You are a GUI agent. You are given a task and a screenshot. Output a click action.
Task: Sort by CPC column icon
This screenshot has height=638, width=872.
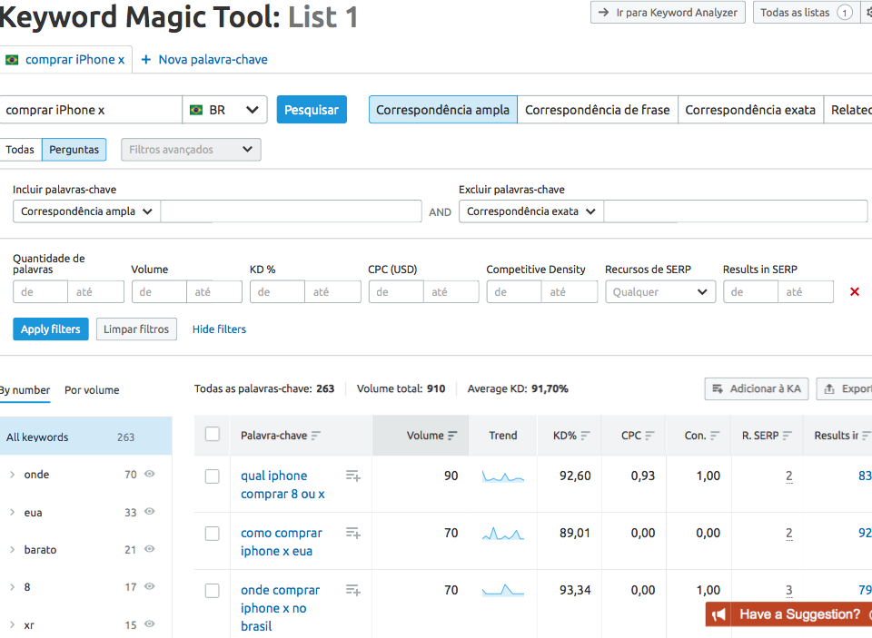(649, 436)
